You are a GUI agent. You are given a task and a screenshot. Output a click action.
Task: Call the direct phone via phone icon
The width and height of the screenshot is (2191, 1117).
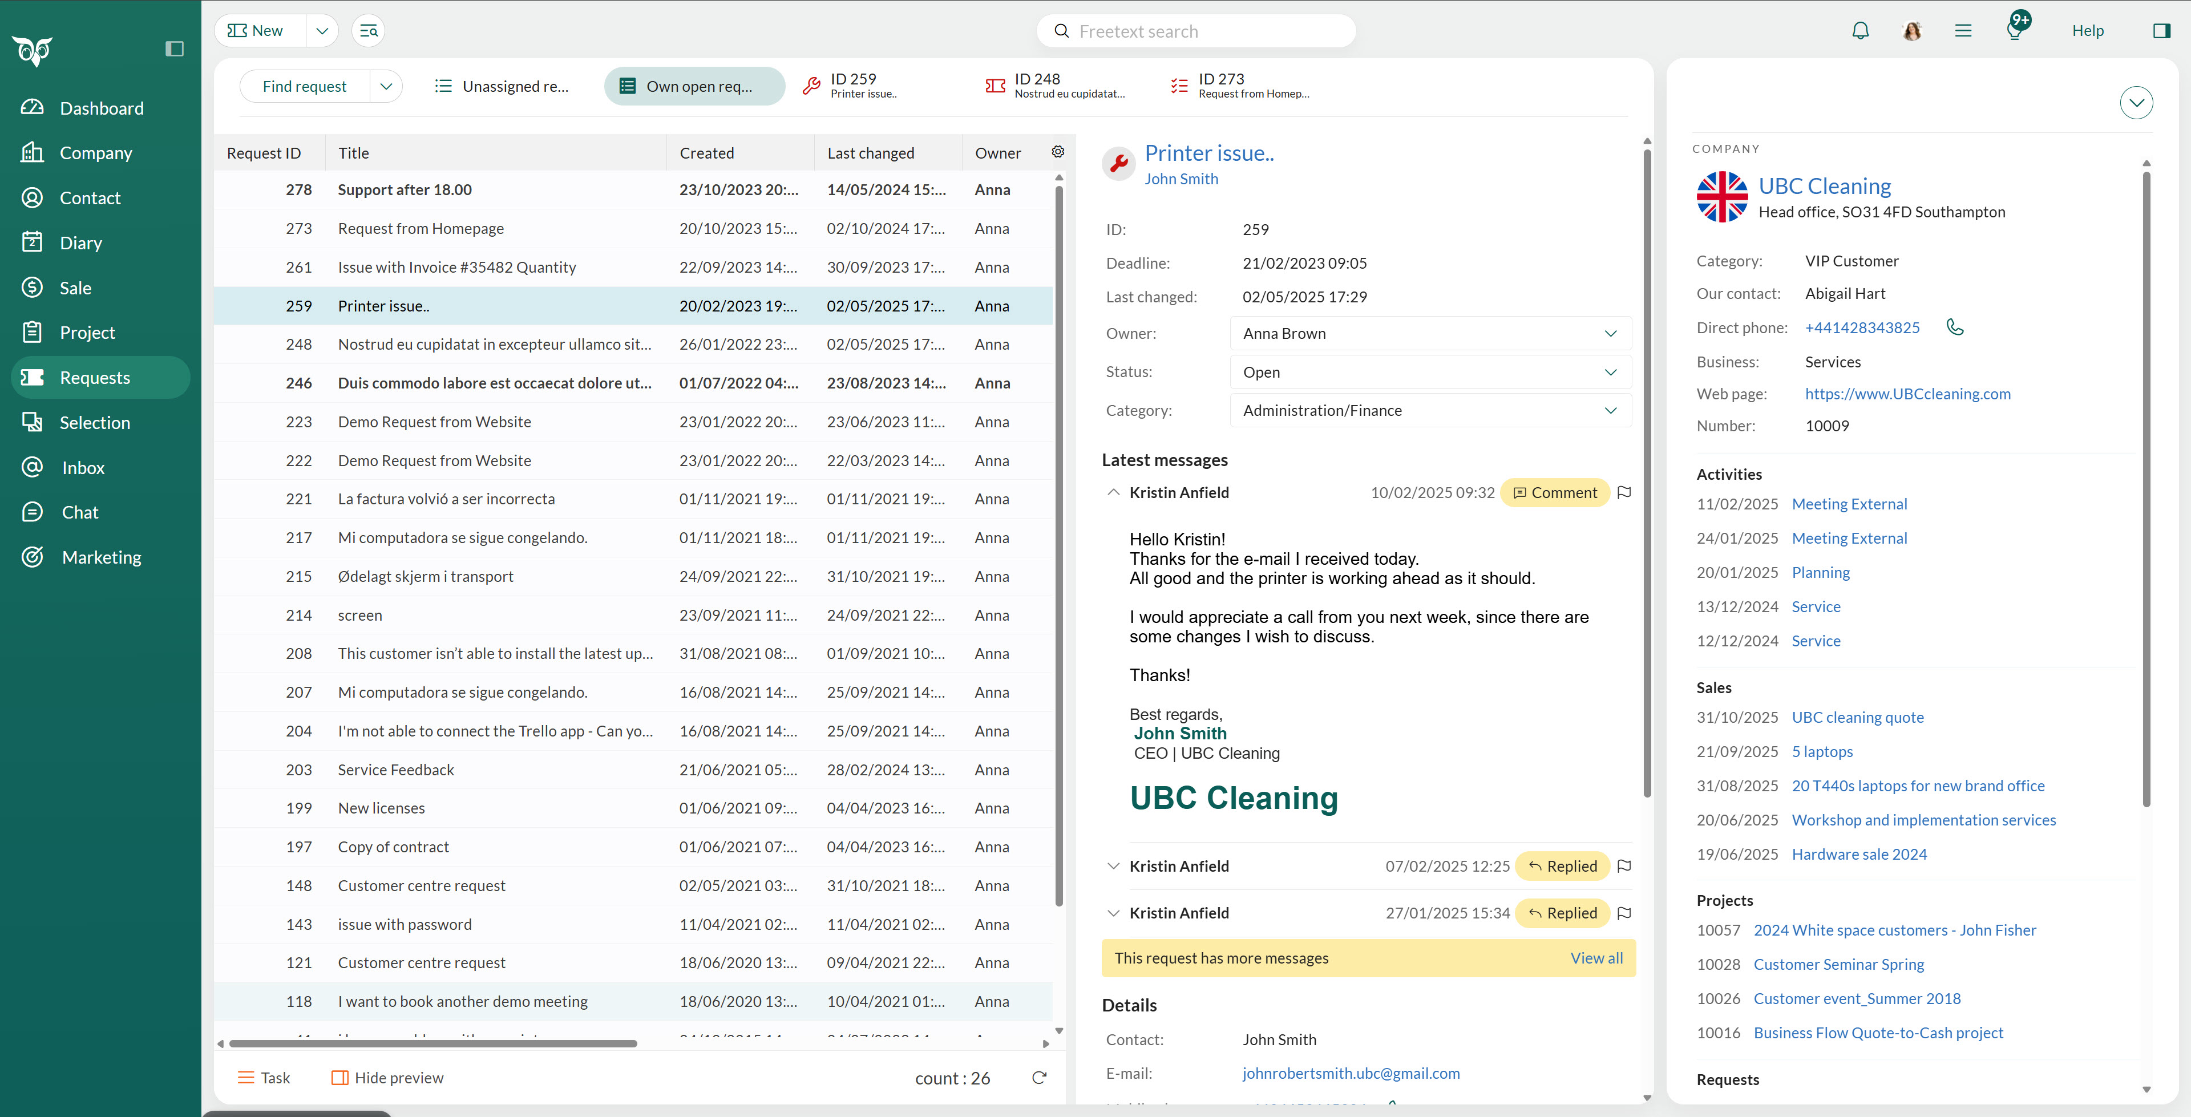(x=1955, y=327)
